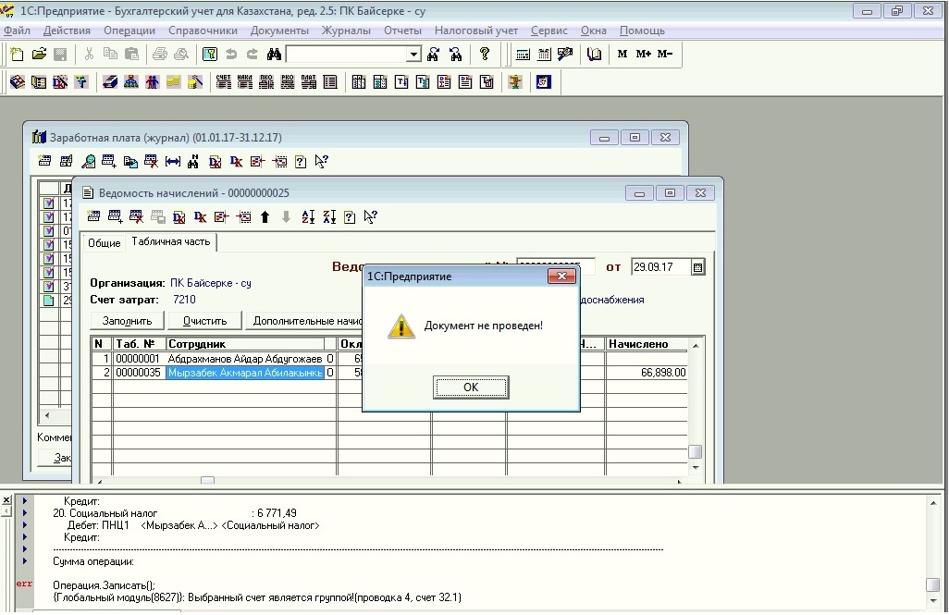Click the СЧЕТ icon in second toolbar
The height and width of the screenshot is (615, 949).
tap(224, 82)
